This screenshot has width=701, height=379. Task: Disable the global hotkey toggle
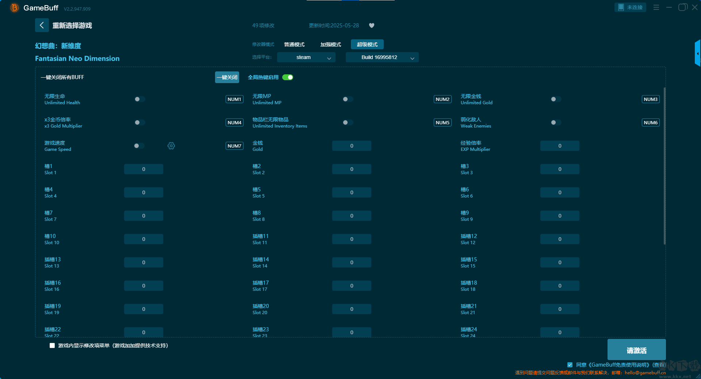288,77
